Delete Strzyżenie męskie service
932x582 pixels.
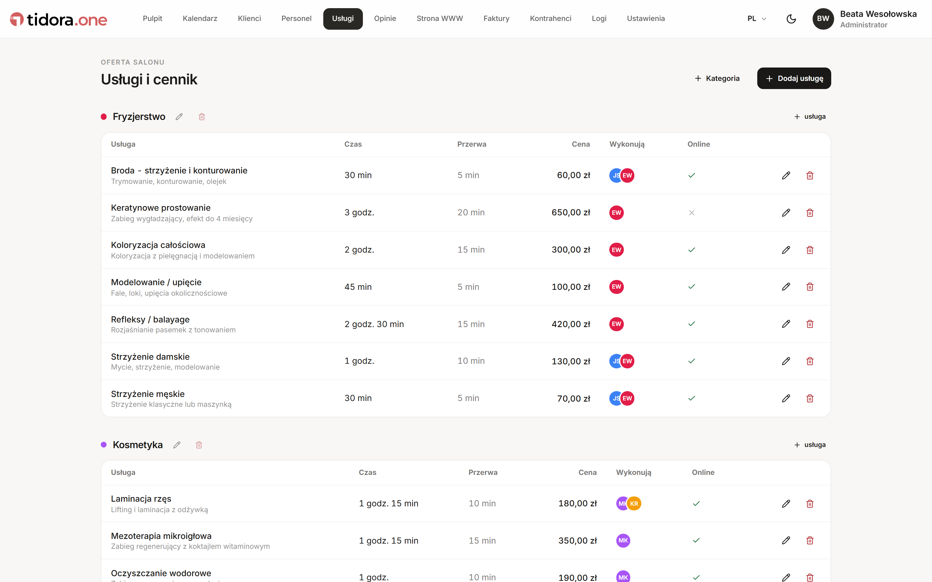(810, 398)
